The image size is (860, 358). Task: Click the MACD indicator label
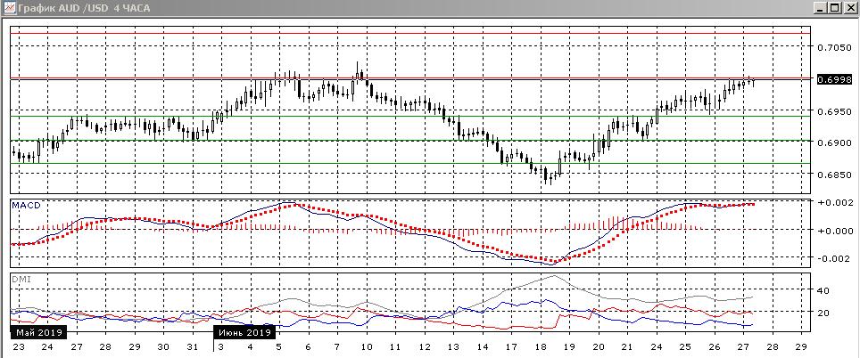coord(26,205)
